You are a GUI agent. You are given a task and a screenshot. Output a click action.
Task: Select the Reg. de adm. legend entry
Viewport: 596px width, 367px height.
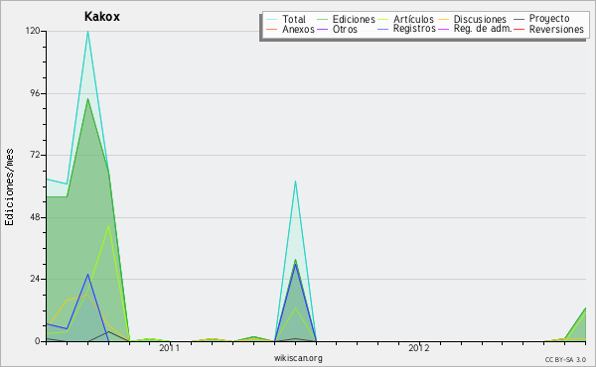click(x=483, y=29)
